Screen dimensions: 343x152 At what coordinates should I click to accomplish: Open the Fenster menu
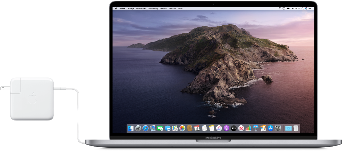(173, 8)
